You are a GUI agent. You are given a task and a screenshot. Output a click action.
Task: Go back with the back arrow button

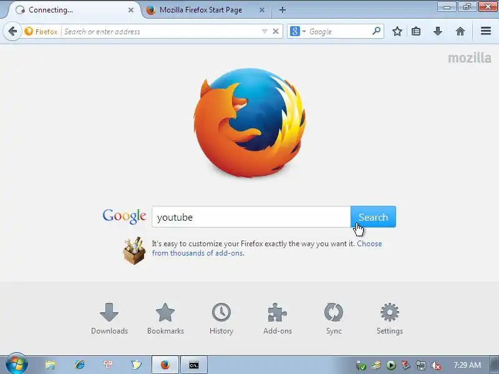[x=12, y=32]
